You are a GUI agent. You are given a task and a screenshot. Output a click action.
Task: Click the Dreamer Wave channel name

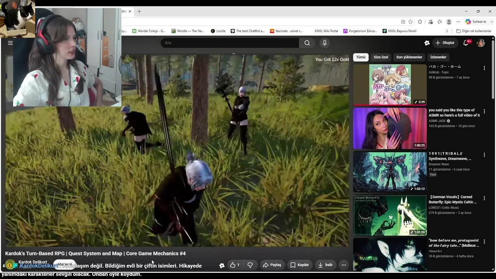[x=439, y=164]
